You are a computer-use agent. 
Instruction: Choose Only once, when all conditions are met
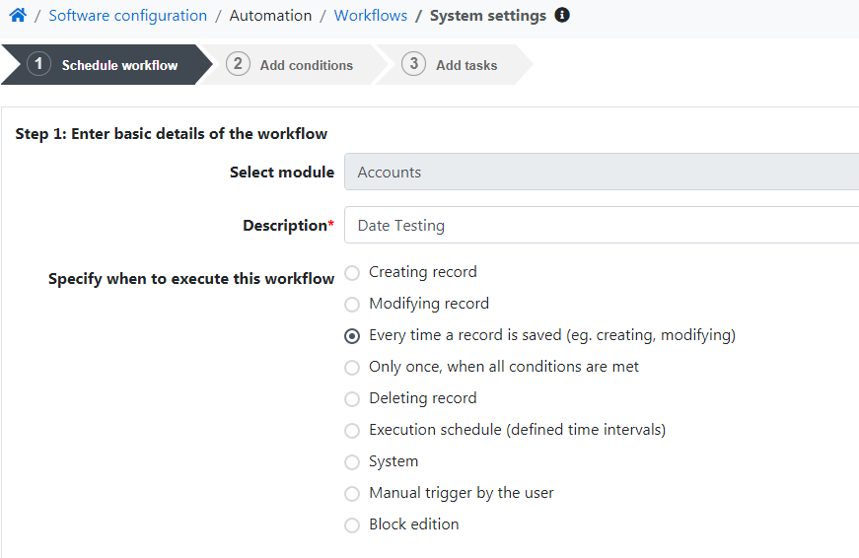352,368
